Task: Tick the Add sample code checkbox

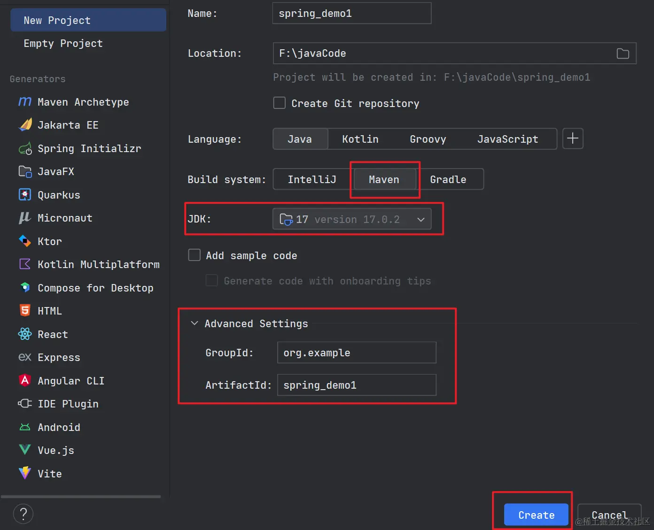Action: click(x=195, y=255)
